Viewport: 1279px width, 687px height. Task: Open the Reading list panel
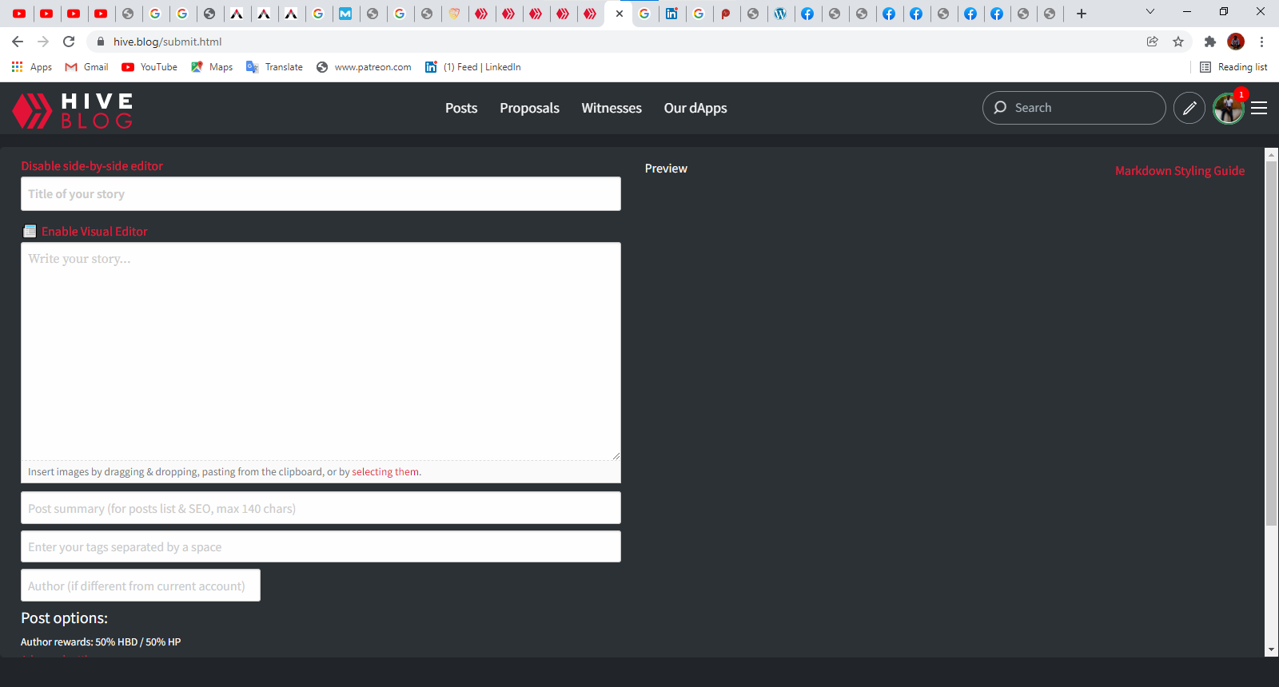click(x=1233, y=67)
